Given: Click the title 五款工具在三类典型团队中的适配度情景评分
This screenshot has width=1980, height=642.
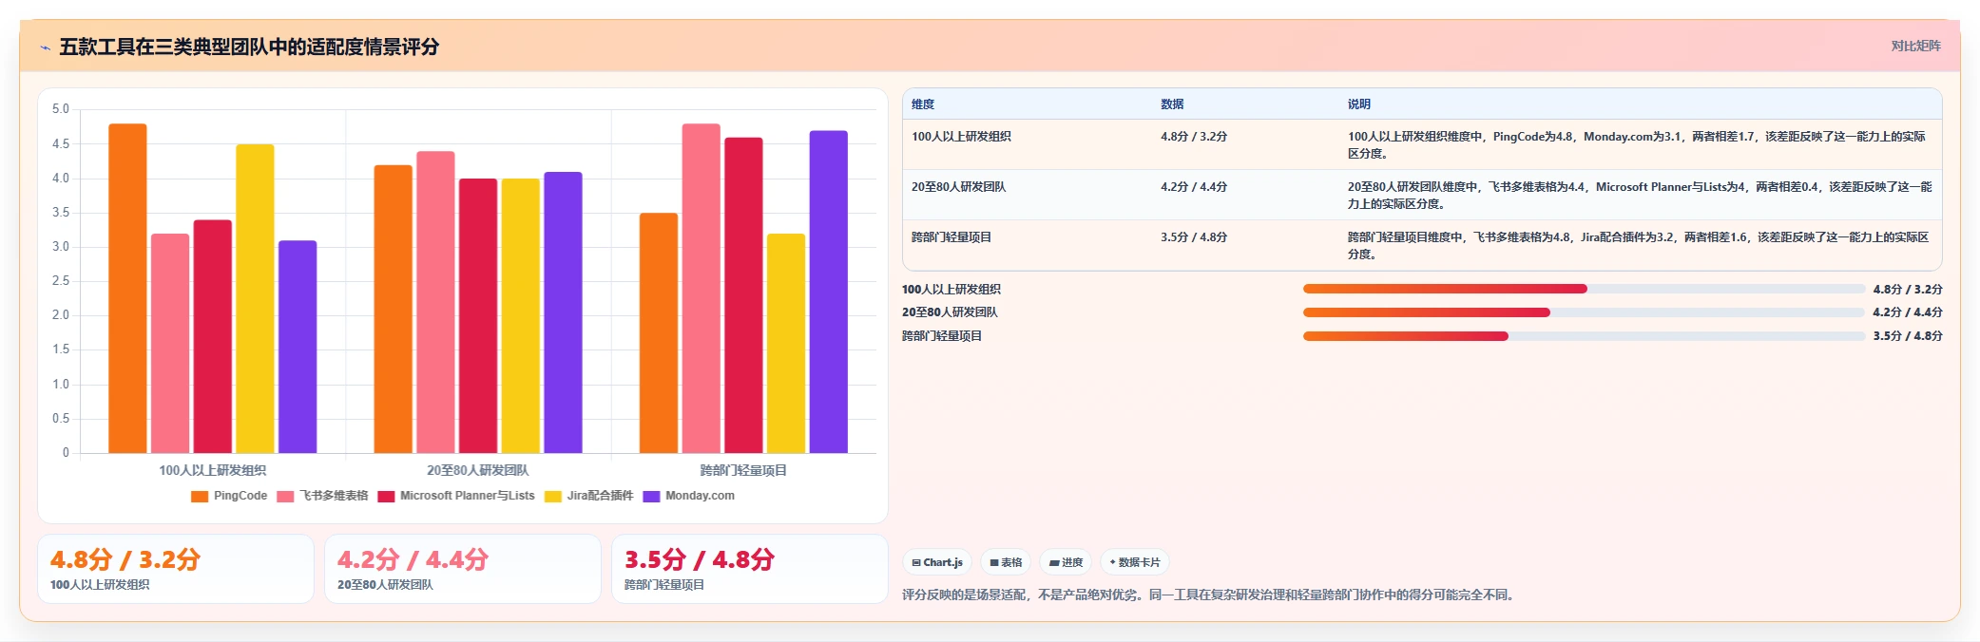Looking at the screenshot, I should click(x=249, y=47).
